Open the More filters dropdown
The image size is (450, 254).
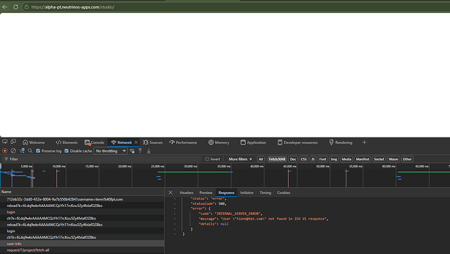click(x=240, y=159)
